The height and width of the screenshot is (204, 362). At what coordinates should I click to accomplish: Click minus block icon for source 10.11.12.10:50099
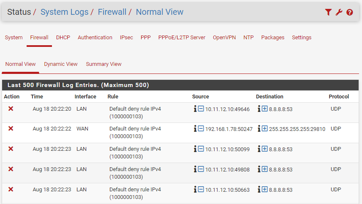201,149
